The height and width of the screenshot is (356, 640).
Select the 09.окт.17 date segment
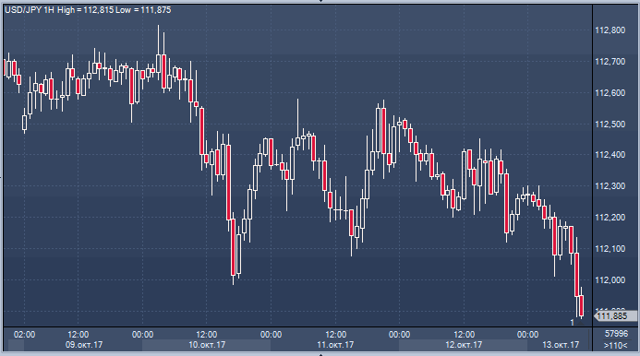[83, 345]
